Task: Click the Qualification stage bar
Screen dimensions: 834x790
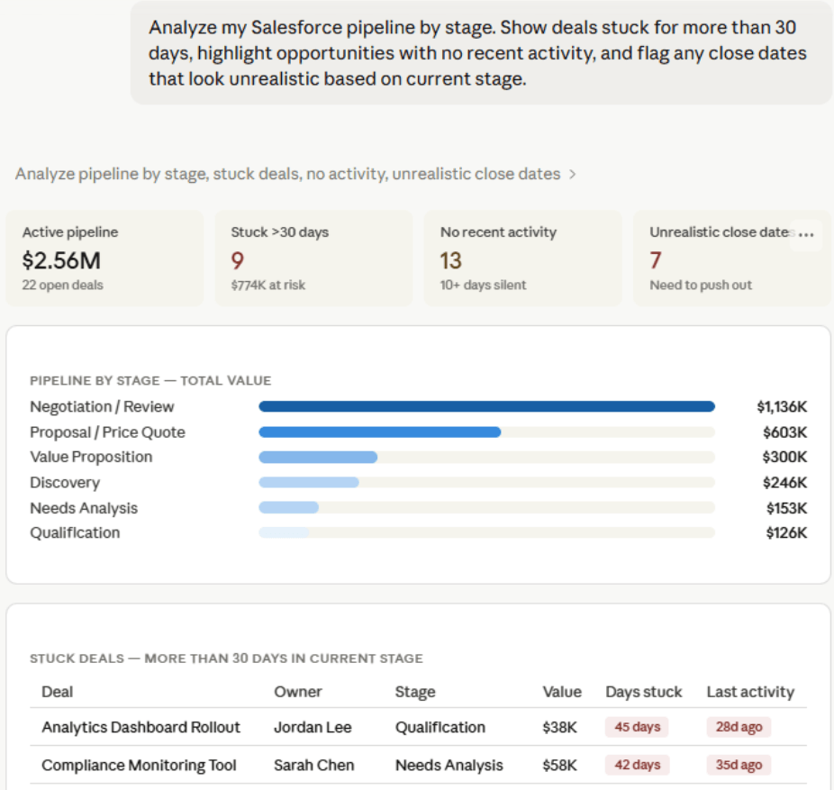Action: click(x=284, y=532)
